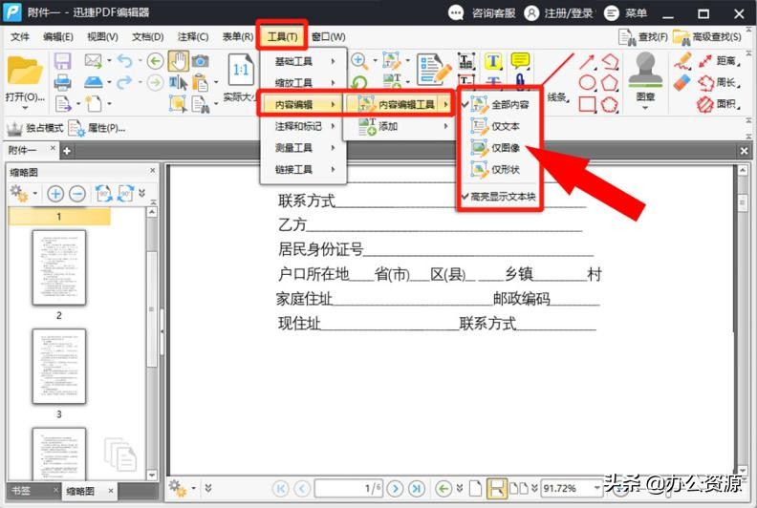Check the 全部内容 option
This screenshot has height=508, width=757.
pos(499,105)
